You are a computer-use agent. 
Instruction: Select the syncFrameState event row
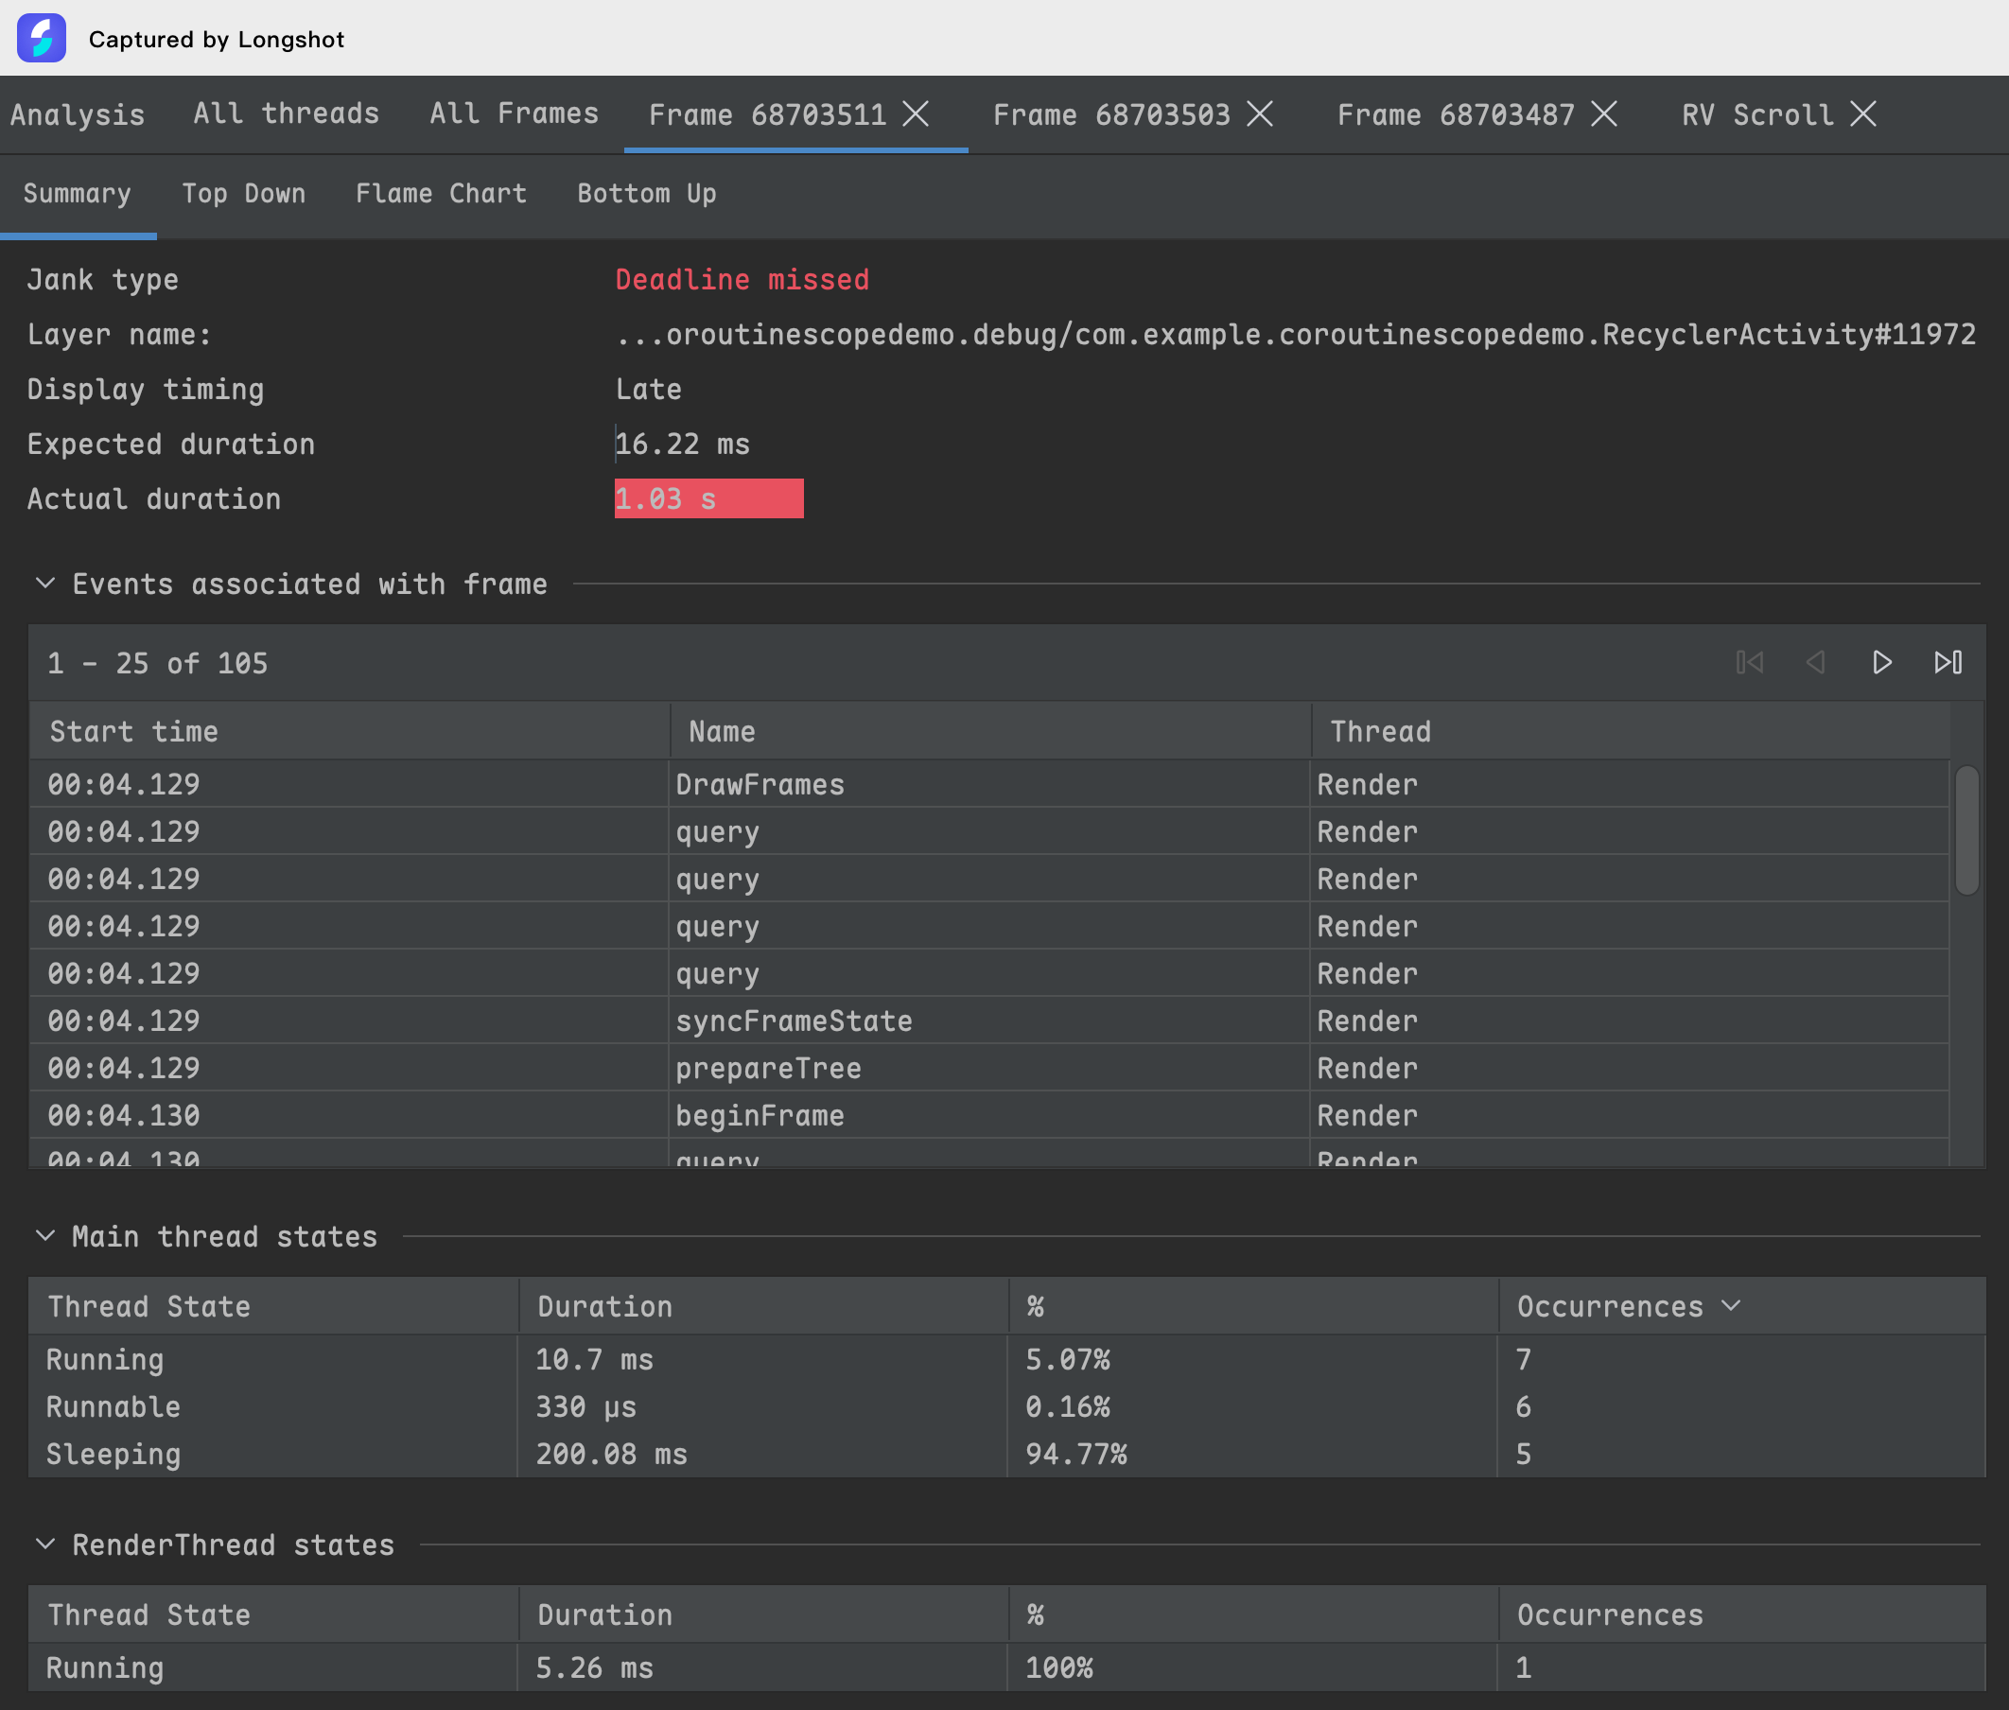794,1021
